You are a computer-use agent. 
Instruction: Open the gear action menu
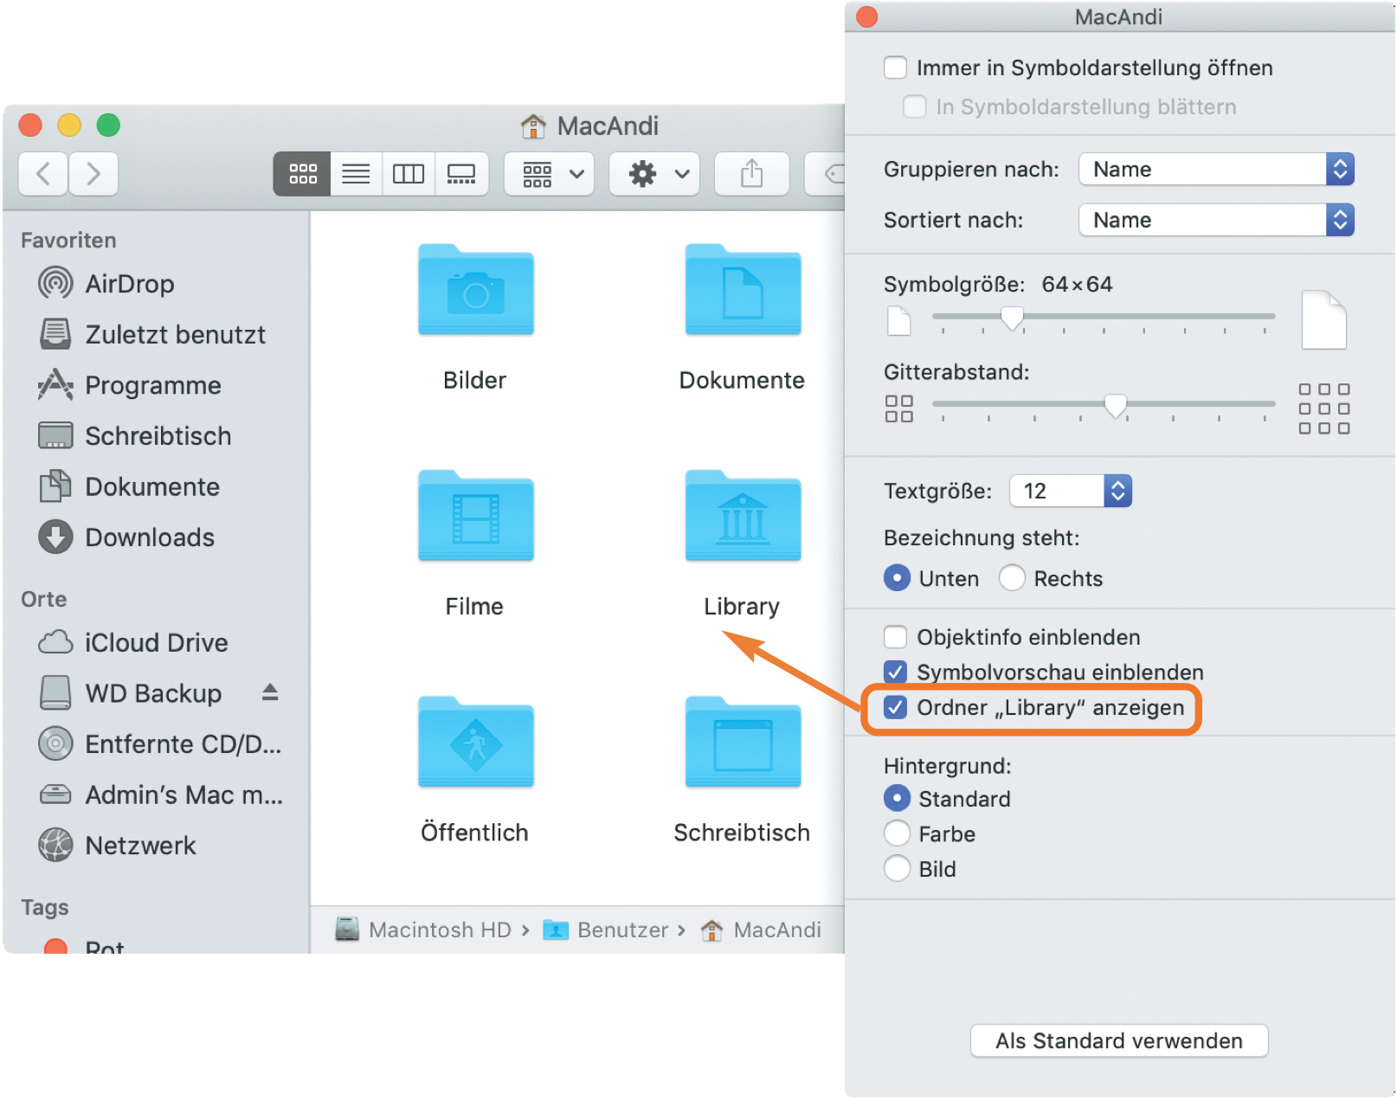(x=654, y=174)
